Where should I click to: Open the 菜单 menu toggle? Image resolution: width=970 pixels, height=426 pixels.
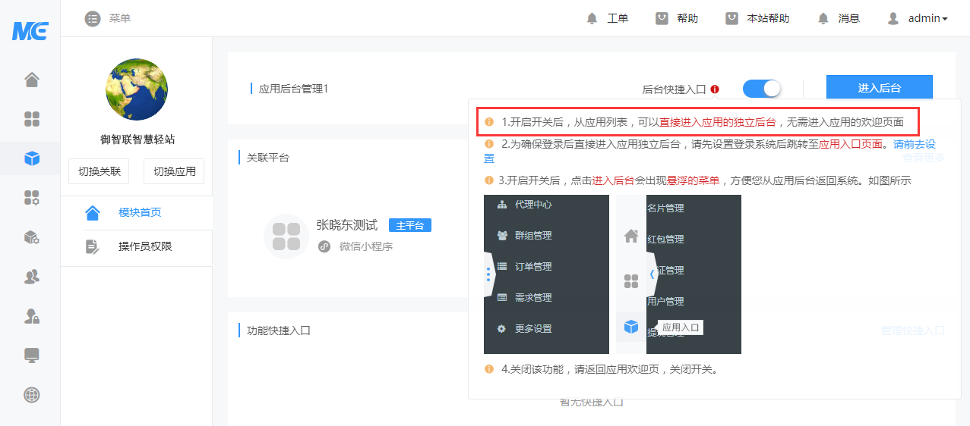[107, 18]
